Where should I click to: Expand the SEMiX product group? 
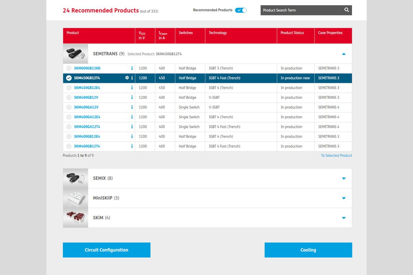point(343,178)
